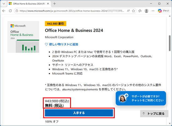
Task: Add this page to favorites with the star
Action: pos(134,11)
